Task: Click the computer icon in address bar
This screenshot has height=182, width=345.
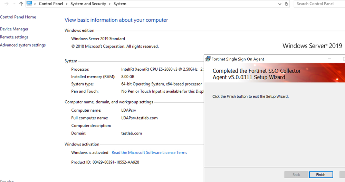Action: click(29, 4)
